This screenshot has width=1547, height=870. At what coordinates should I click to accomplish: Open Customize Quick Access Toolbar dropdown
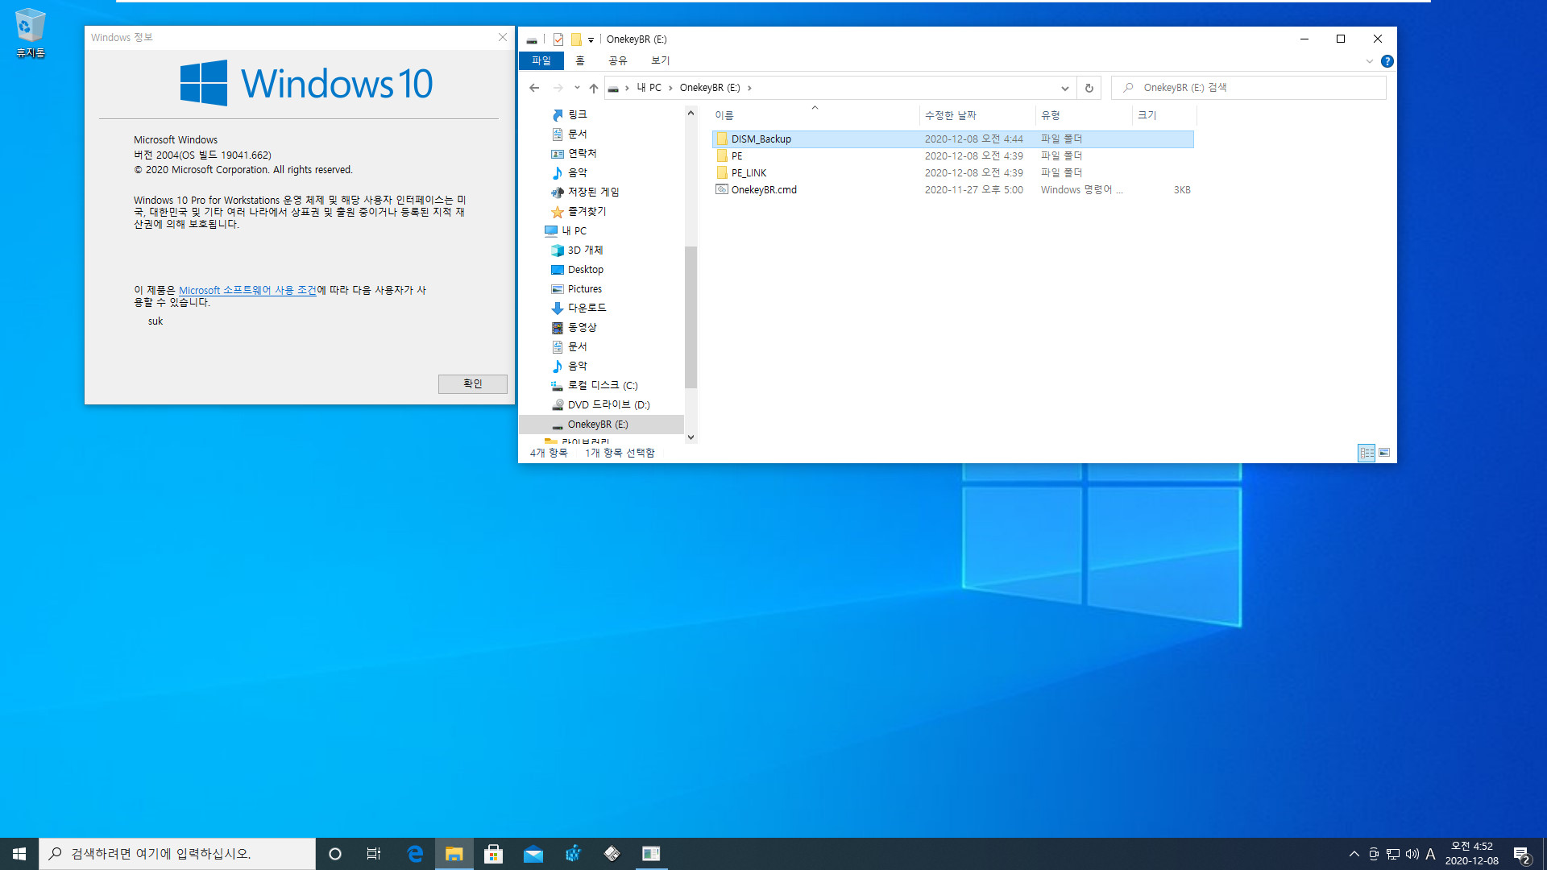coord(591,39)
